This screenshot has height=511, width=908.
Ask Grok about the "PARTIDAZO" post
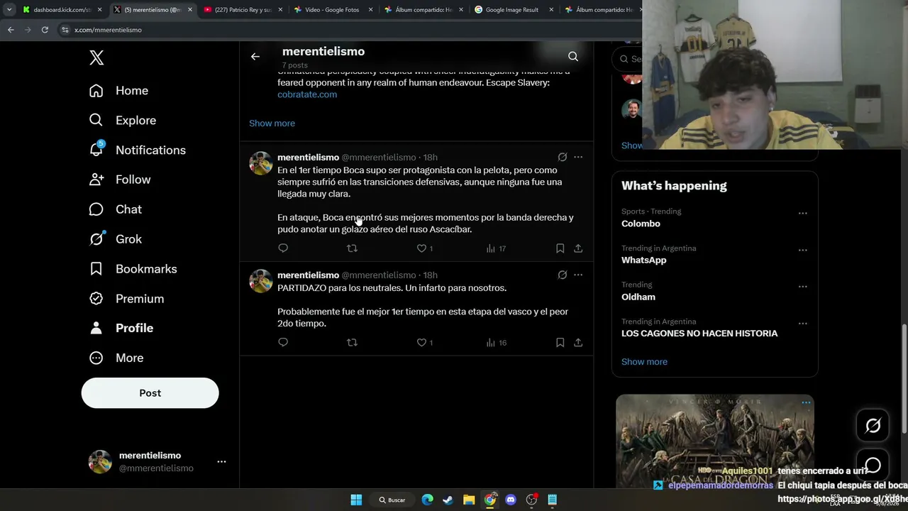click(x=563, y=275)
